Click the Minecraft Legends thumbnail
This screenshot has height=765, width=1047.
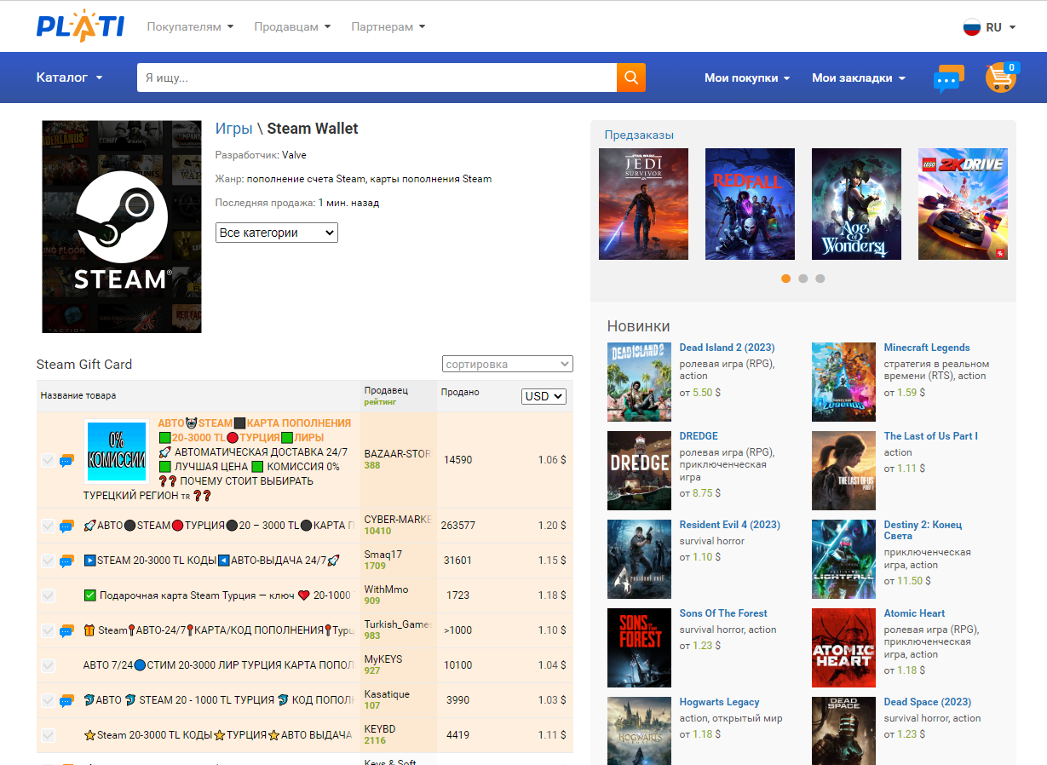[x=843, y=382]
